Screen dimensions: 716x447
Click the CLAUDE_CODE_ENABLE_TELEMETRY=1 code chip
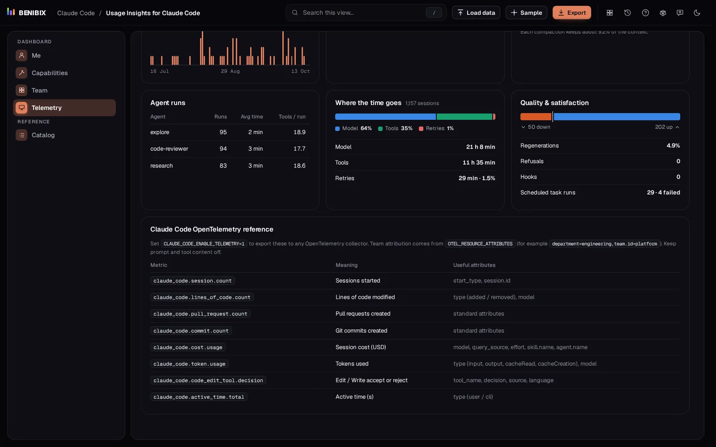coord(204,244)
